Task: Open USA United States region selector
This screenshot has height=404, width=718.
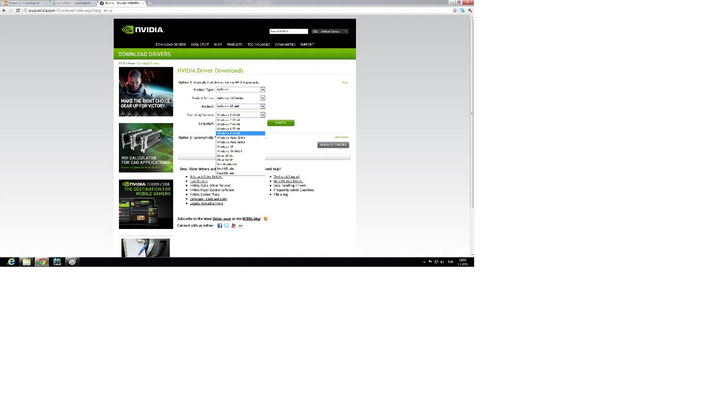Action: click(x=330, y=31)
